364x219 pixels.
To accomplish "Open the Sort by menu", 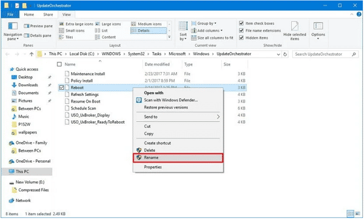I will tap(183, 31).
